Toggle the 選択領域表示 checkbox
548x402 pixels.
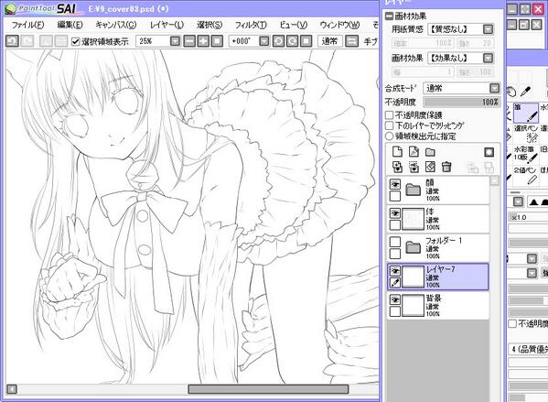(75, 41)
